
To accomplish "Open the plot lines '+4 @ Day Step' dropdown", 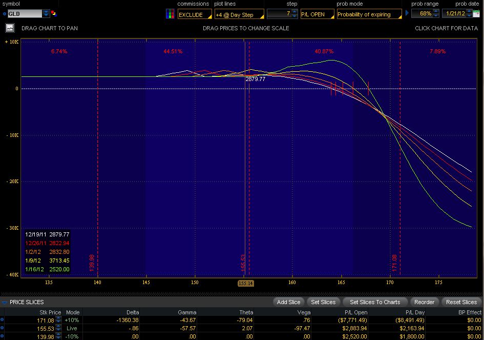I will pos(239,14).
